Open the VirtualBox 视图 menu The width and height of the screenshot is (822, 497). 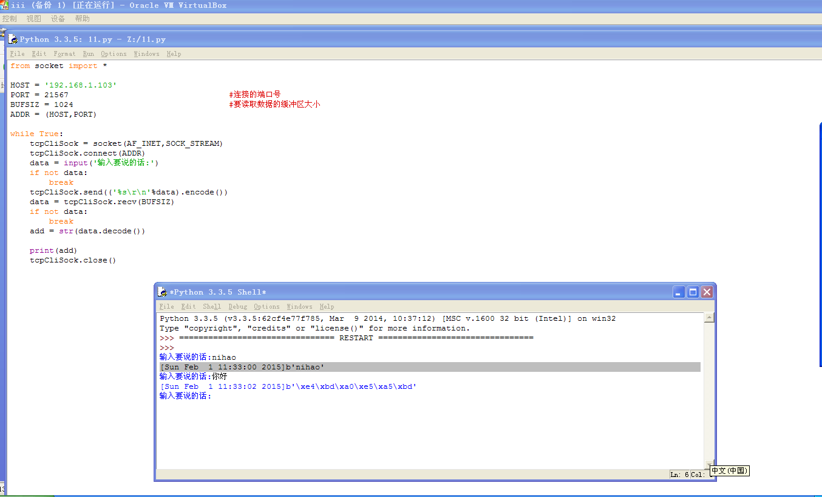(x=33, y=19)
